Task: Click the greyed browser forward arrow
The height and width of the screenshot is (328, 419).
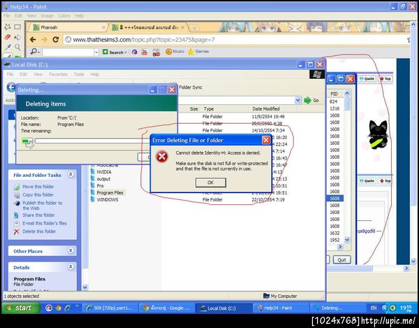Action: [x=44, y=40]
